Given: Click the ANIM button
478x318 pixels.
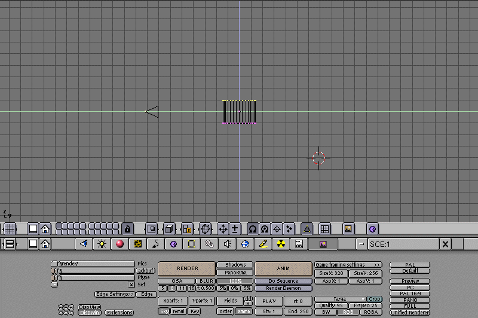Looking at the screenshot, I should coord(283,268).
